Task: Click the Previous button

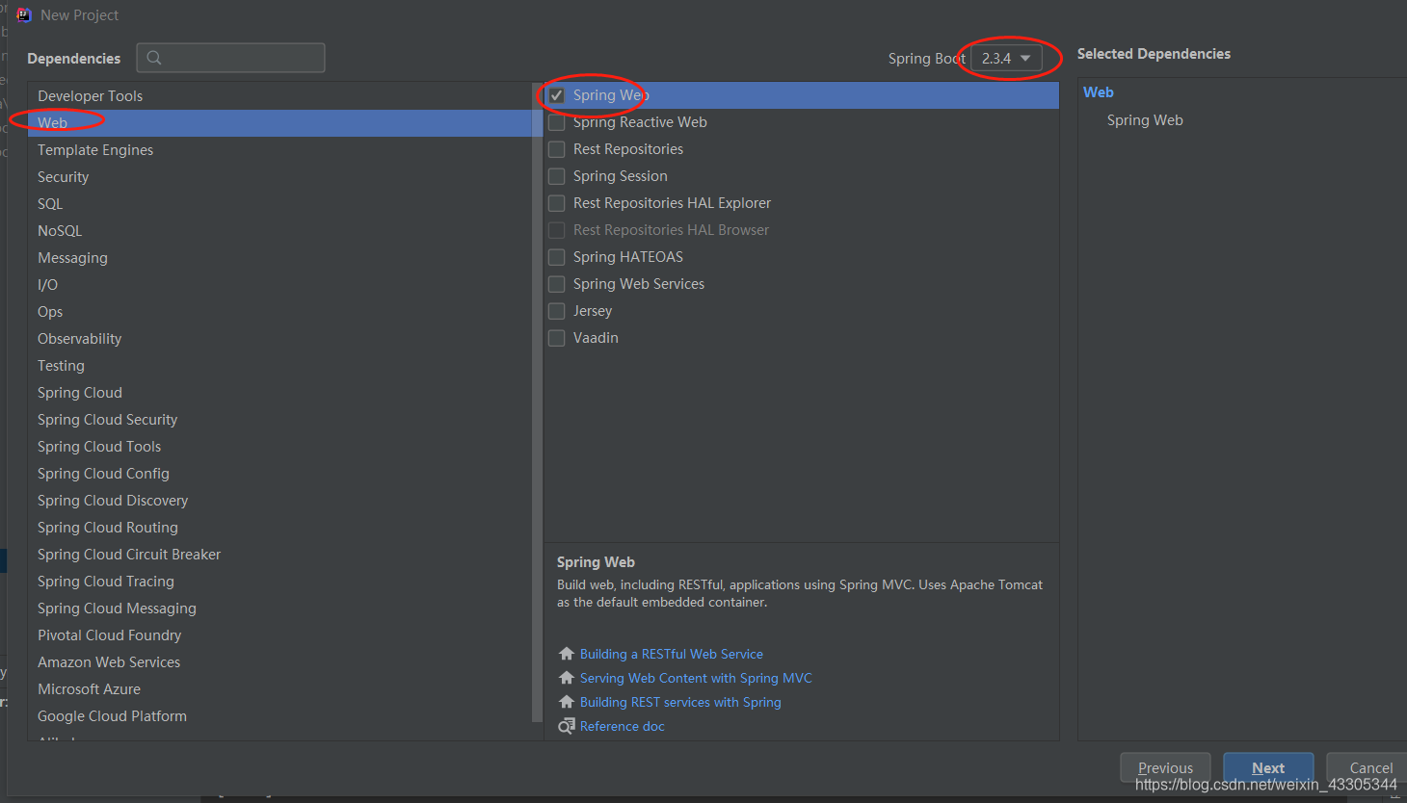Action: (x=1165, y=767)
